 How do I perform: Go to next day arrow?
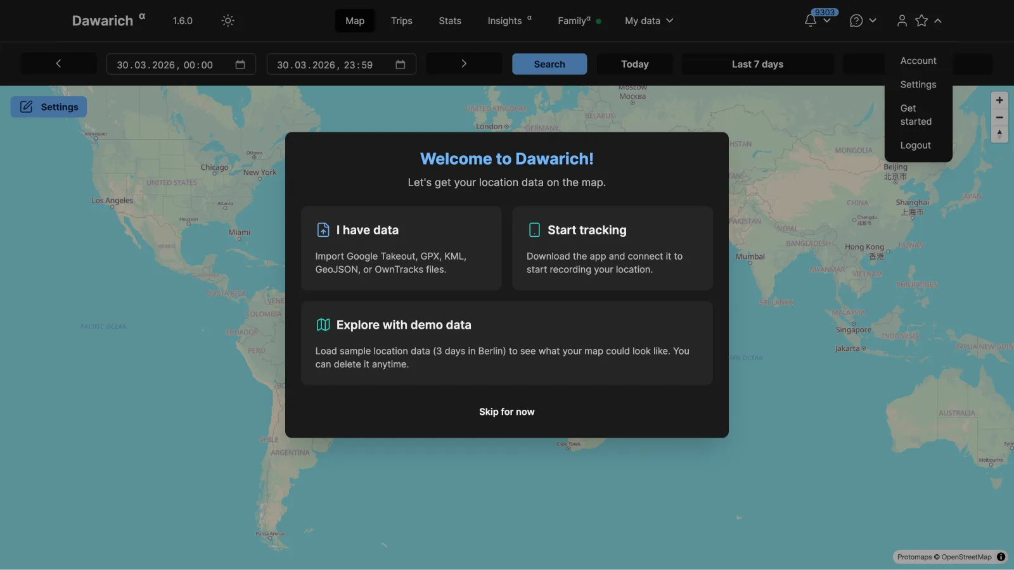pos(464,64)
